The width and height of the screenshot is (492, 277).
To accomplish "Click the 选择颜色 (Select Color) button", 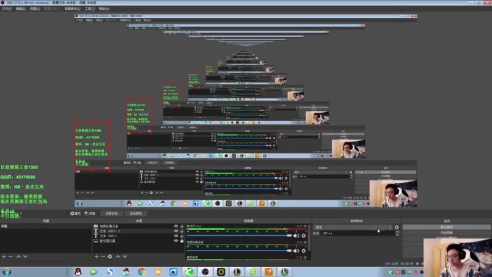I will 135,213.
